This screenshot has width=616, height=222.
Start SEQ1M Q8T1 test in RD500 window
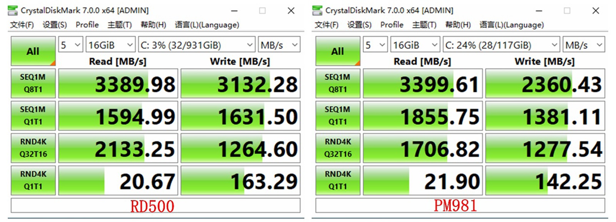33,83
